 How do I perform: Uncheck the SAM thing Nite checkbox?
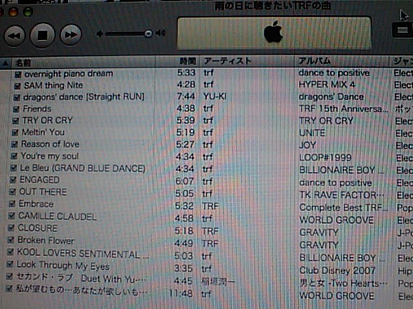17,86
